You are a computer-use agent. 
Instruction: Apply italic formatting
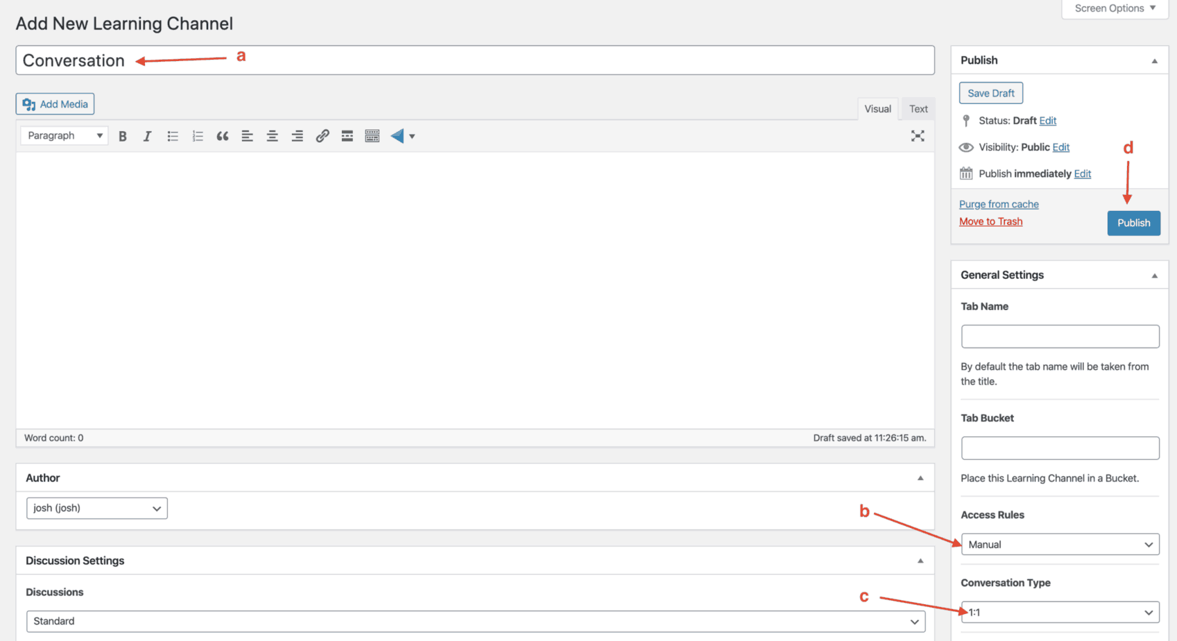[147, 136]
